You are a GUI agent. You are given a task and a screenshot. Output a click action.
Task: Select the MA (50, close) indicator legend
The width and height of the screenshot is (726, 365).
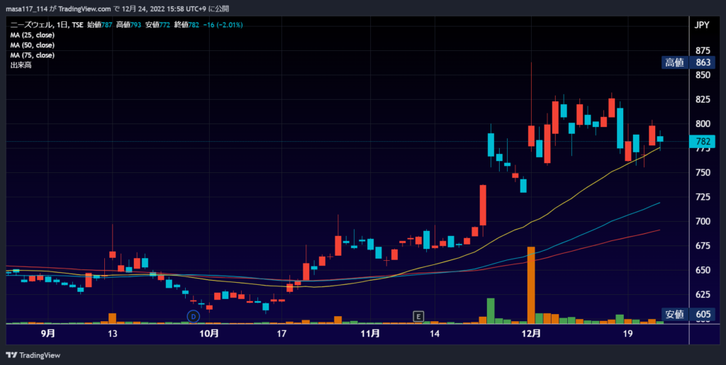pos(33,45)
